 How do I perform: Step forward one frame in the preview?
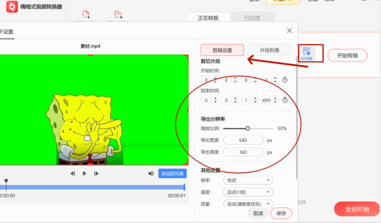96,173
